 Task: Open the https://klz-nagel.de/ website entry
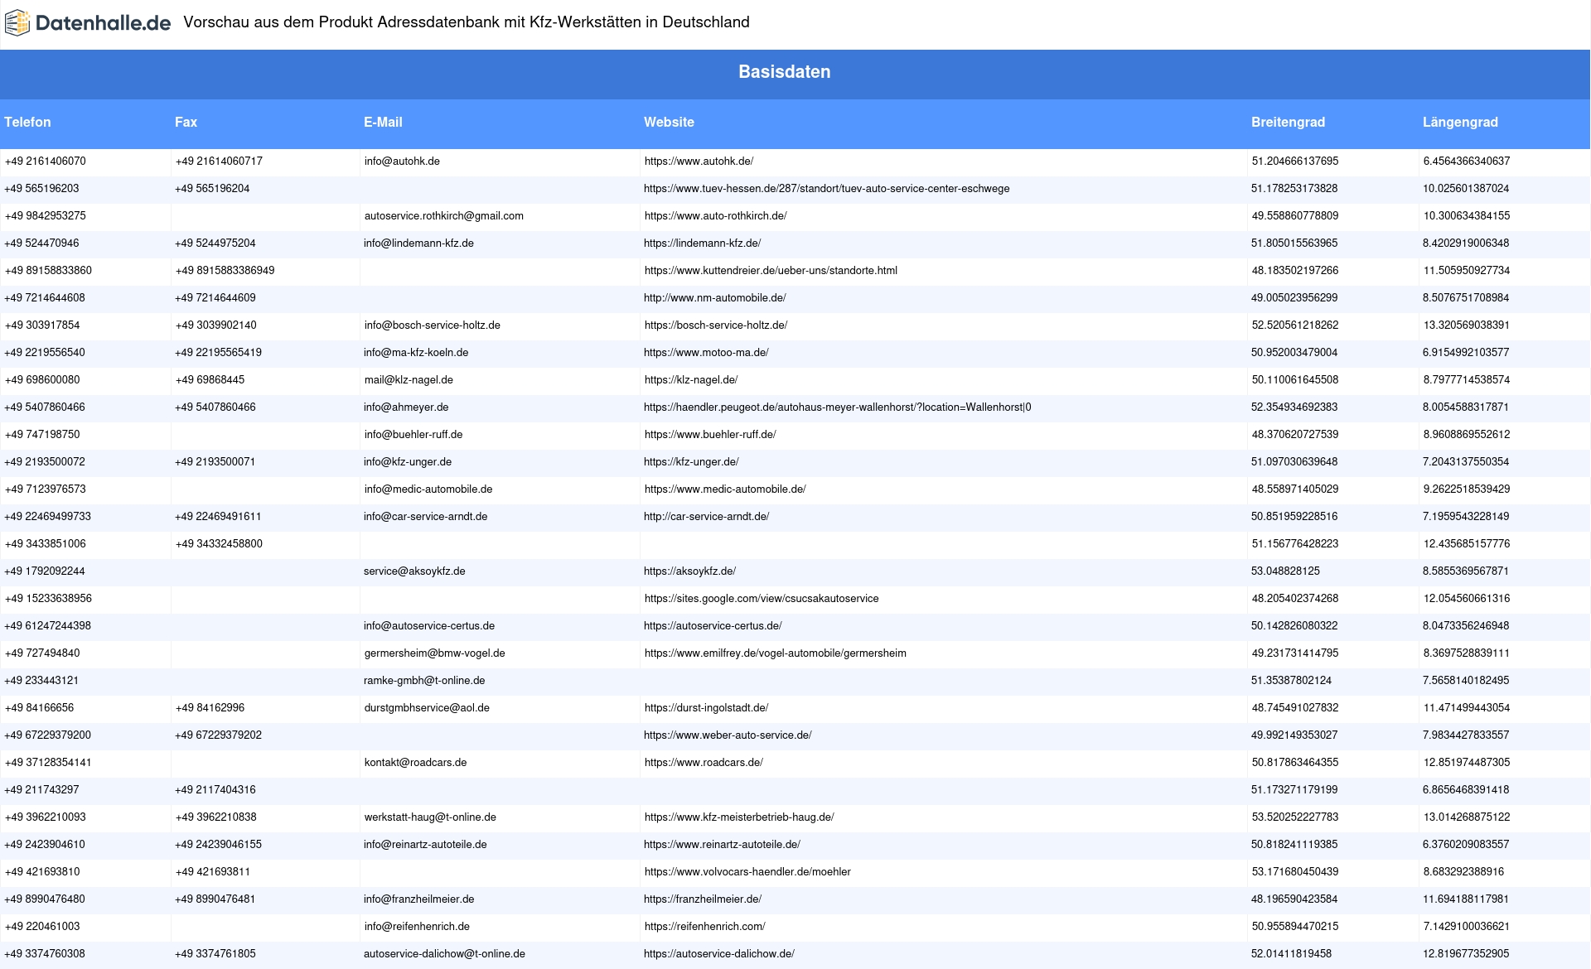click(691, 380)
